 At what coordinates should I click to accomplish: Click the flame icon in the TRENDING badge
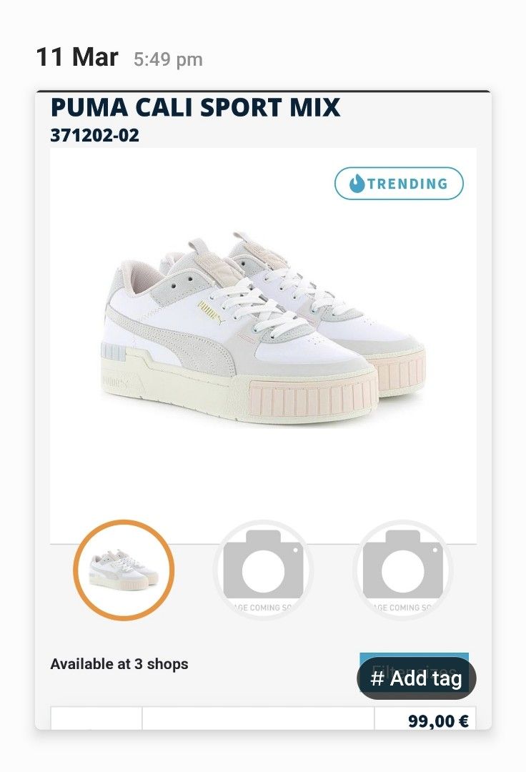tap(357, 184)
